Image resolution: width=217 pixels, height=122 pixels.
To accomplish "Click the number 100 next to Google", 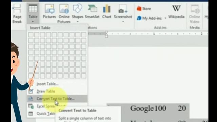I will pyautogui.click(x=160, y=108).
